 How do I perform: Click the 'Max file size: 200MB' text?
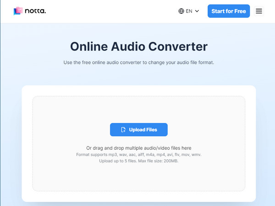pos(159,161)
